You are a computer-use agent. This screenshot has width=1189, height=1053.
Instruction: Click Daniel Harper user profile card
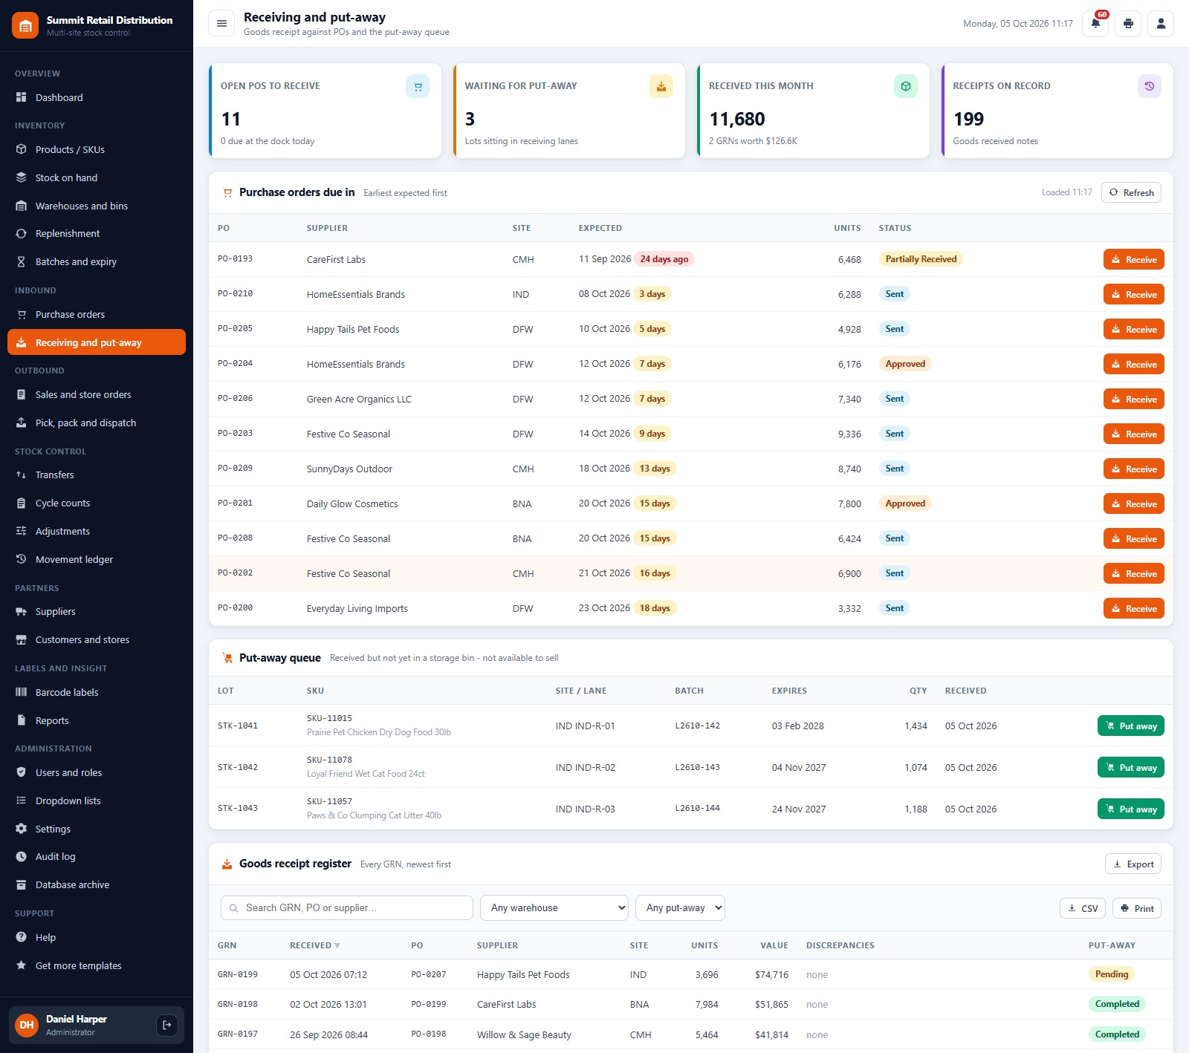[x=97, y=1025]
